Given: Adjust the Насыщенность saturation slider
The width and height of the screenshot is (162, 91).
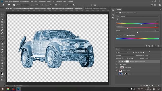Looking at the screenshot, I should tap(127, 29).
